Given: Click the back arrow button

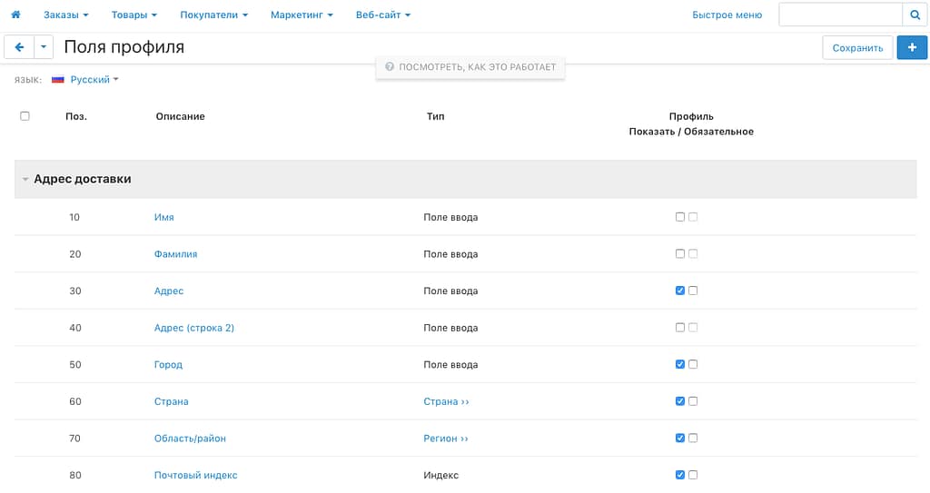Looking at the screenshot, I should click(19, 47).
